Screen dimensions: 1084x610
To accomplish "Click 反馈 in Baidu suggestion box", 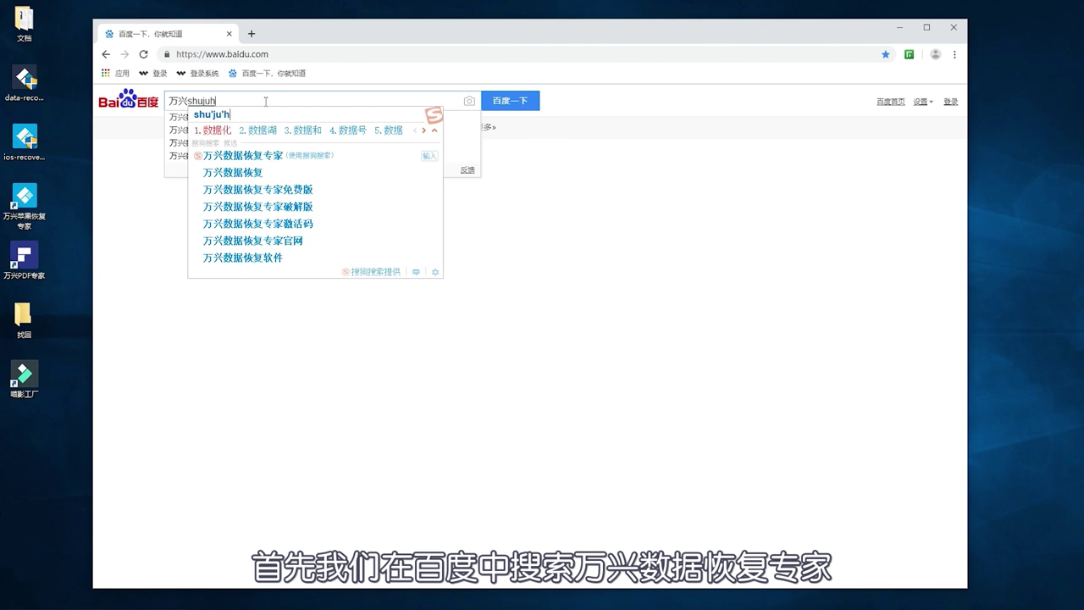I will [x=467, y=170].
